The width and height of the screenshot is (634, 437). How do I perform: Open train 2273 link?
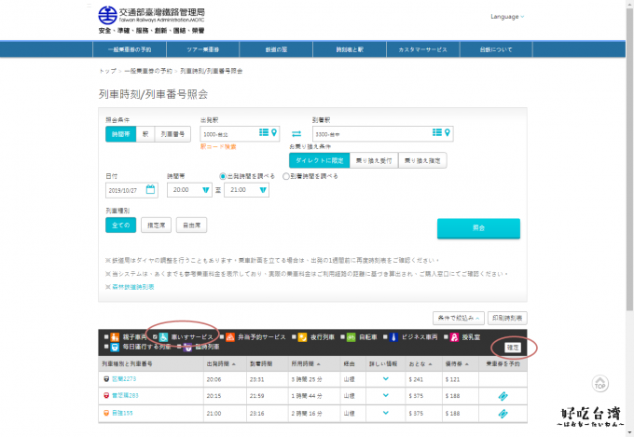(124, 379)
